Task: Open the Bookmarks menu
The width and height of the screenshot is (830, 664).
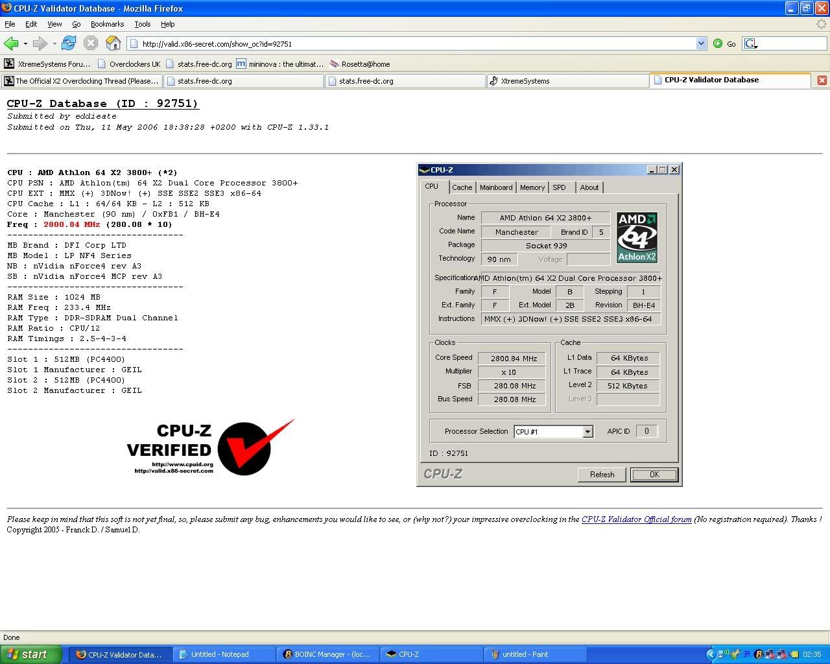Action: 107,24
